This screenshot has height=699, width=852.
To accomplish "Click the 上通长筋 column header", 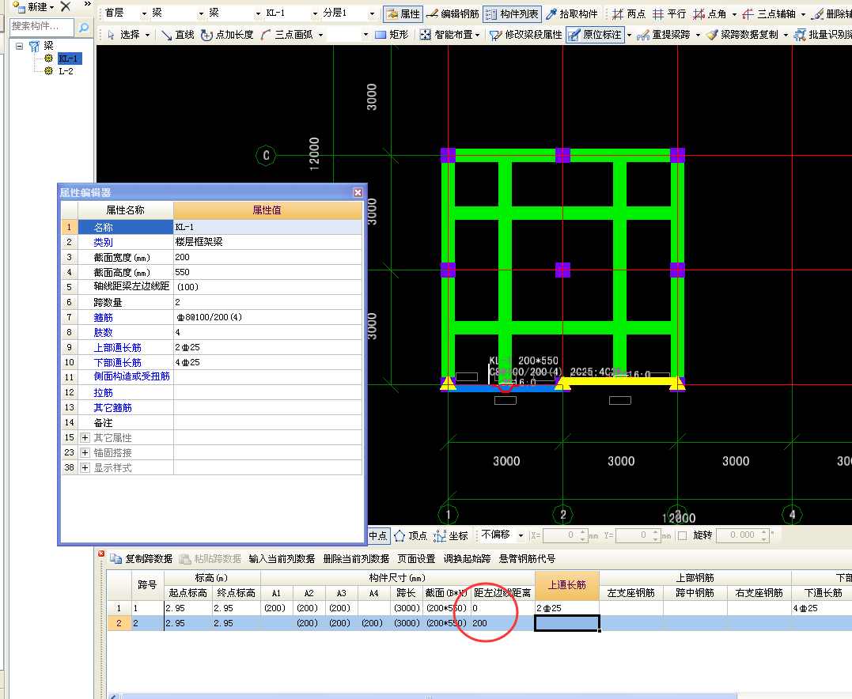I will [566, 585].
